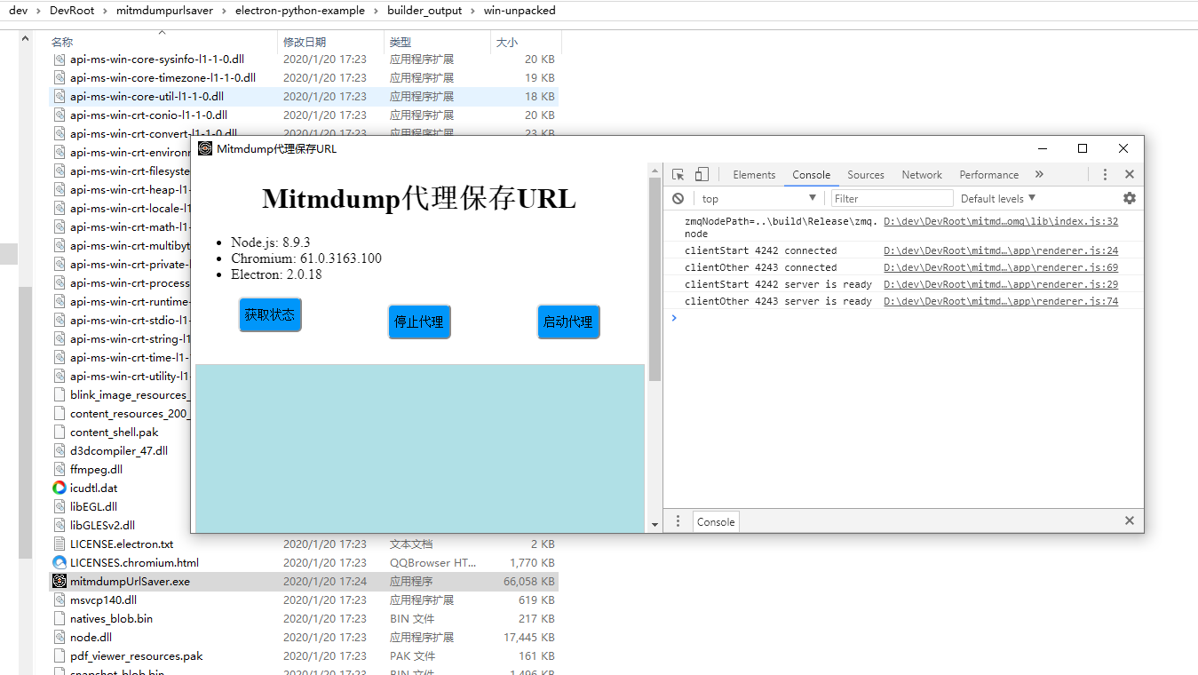Navigate to builder_output in the Explorer breadcrumb
Viewport: 1198px width, 675px height.
424,11
